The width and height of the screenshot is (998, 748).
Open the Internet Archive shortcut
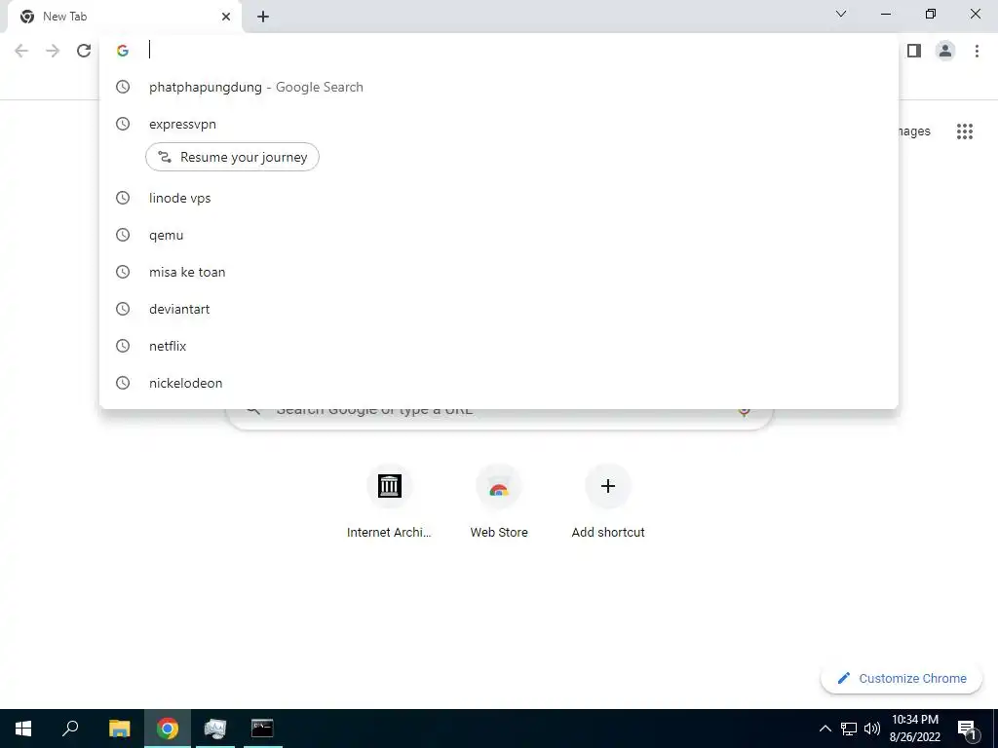389,502
